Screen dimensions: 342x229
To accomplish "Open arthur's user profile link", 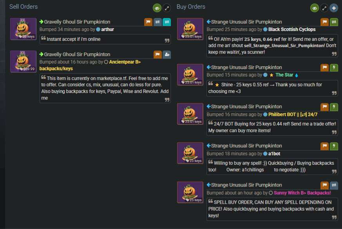I will 107,29.
